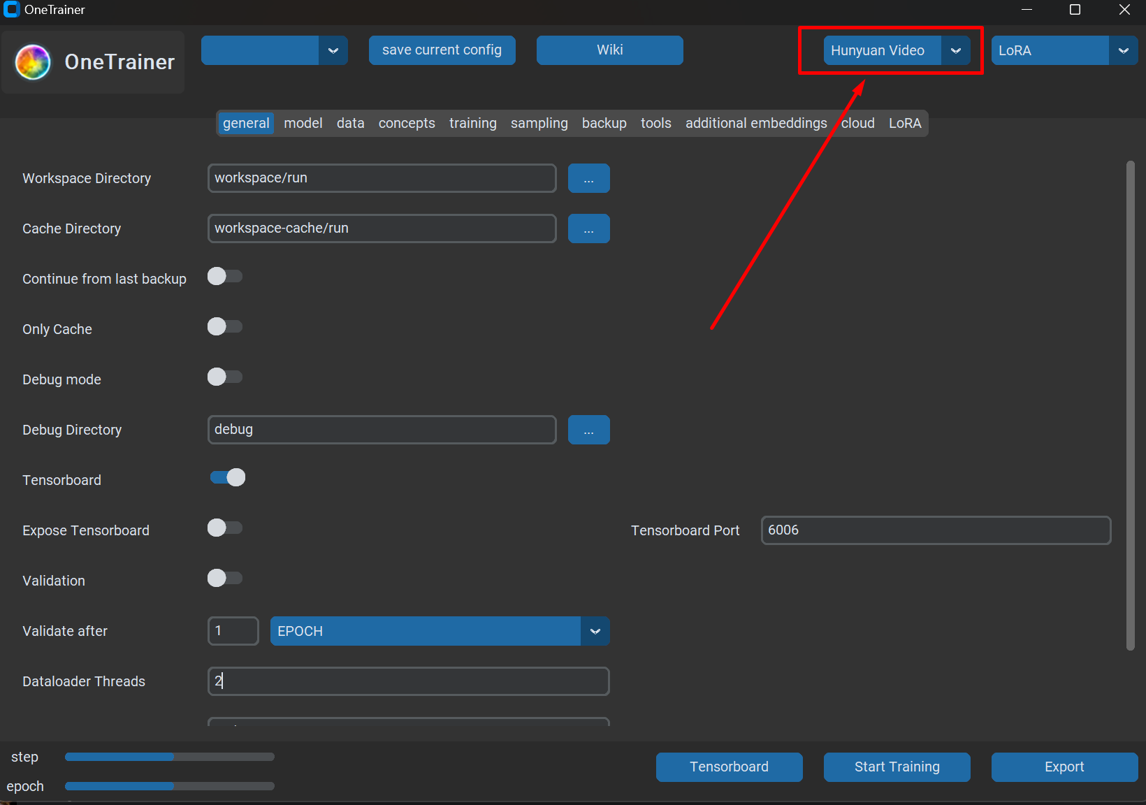Open the Hunyuan Video model dropdown

pos(956,50)
